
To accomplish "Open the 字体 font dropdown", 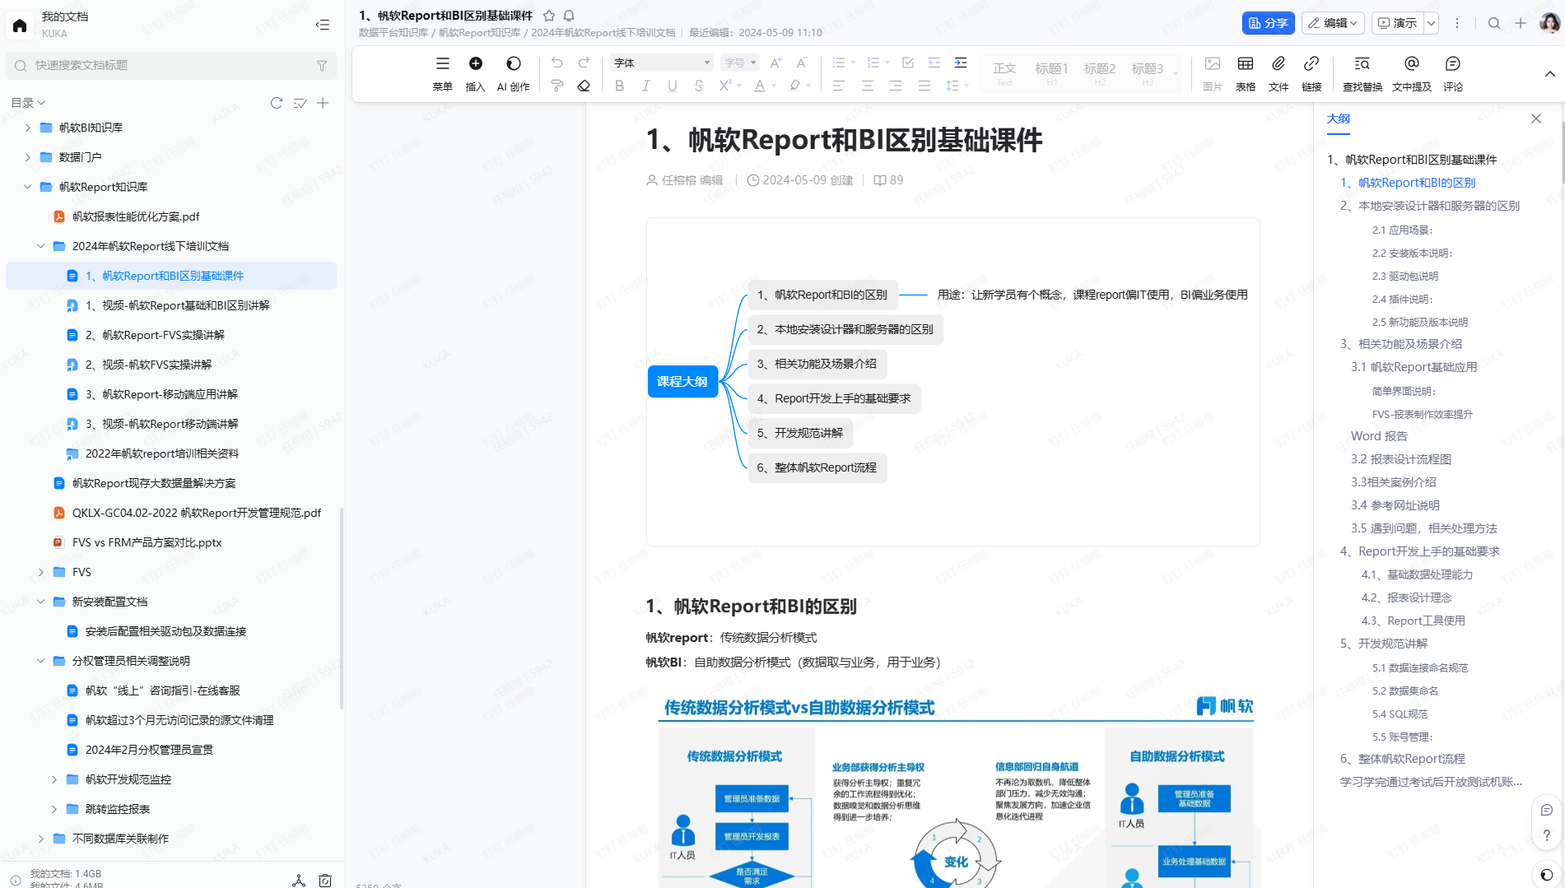I will point(661,63).
